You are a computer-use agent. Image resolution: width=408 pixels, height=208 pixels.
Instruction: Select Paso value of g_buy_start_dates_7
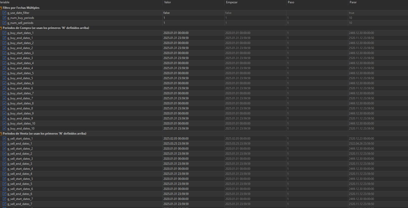point(288,93)
